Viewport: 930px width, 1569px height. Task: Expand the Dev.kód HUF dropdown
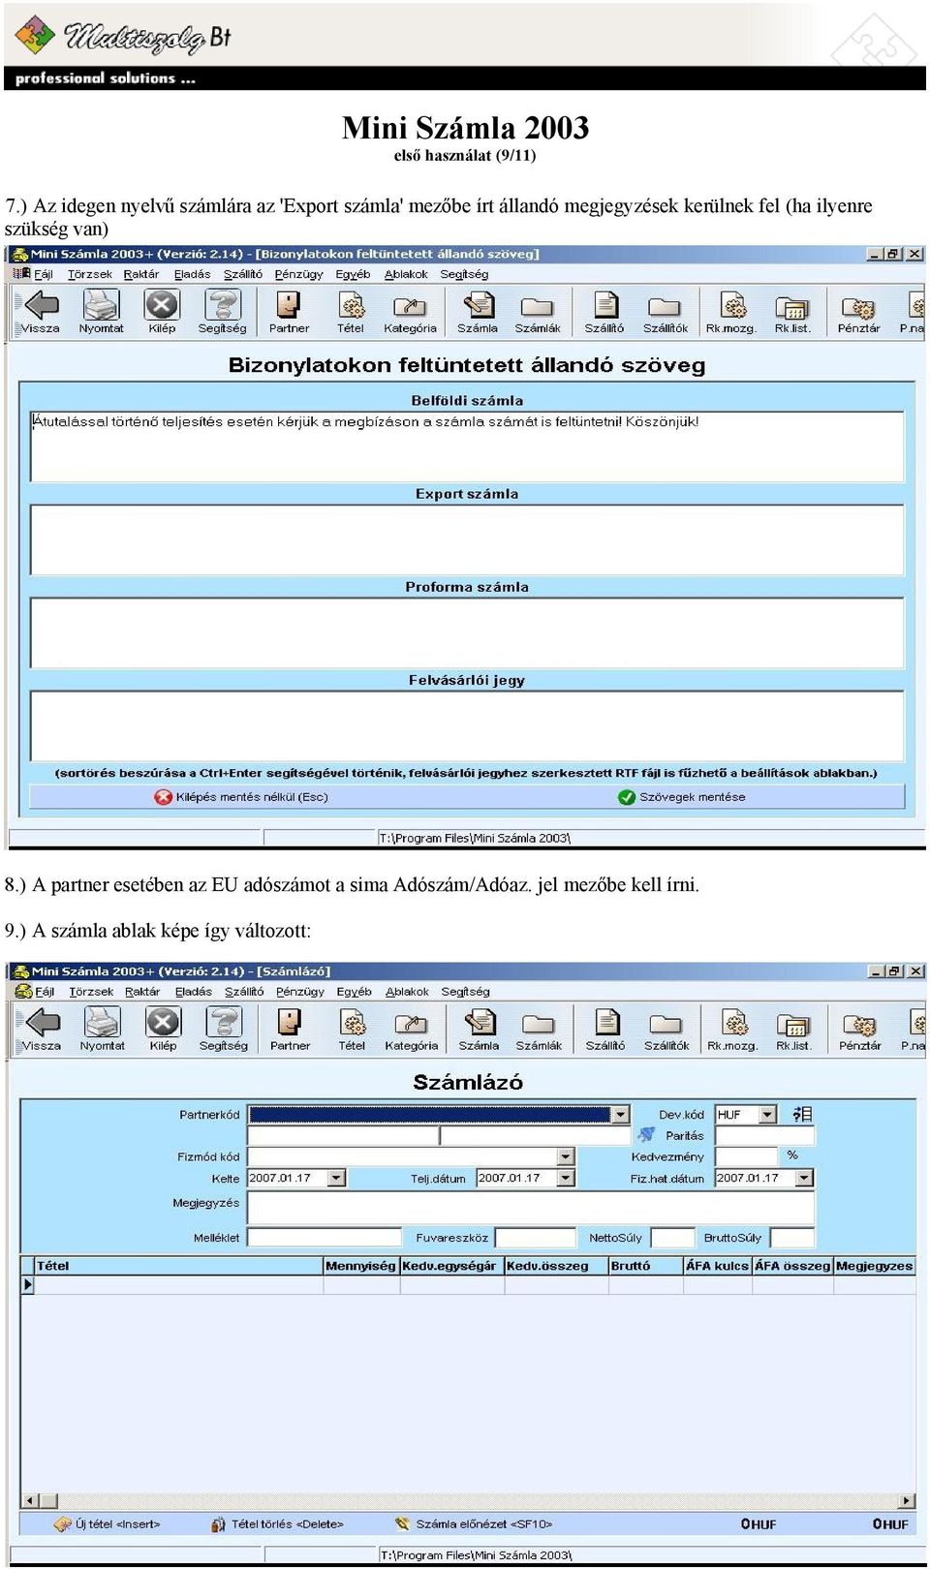coord(767,1115)
